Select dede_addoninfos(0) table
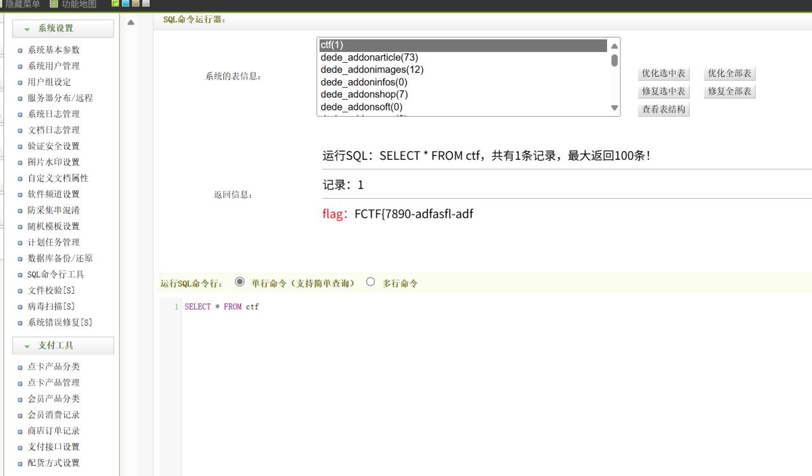 point(463,83)
